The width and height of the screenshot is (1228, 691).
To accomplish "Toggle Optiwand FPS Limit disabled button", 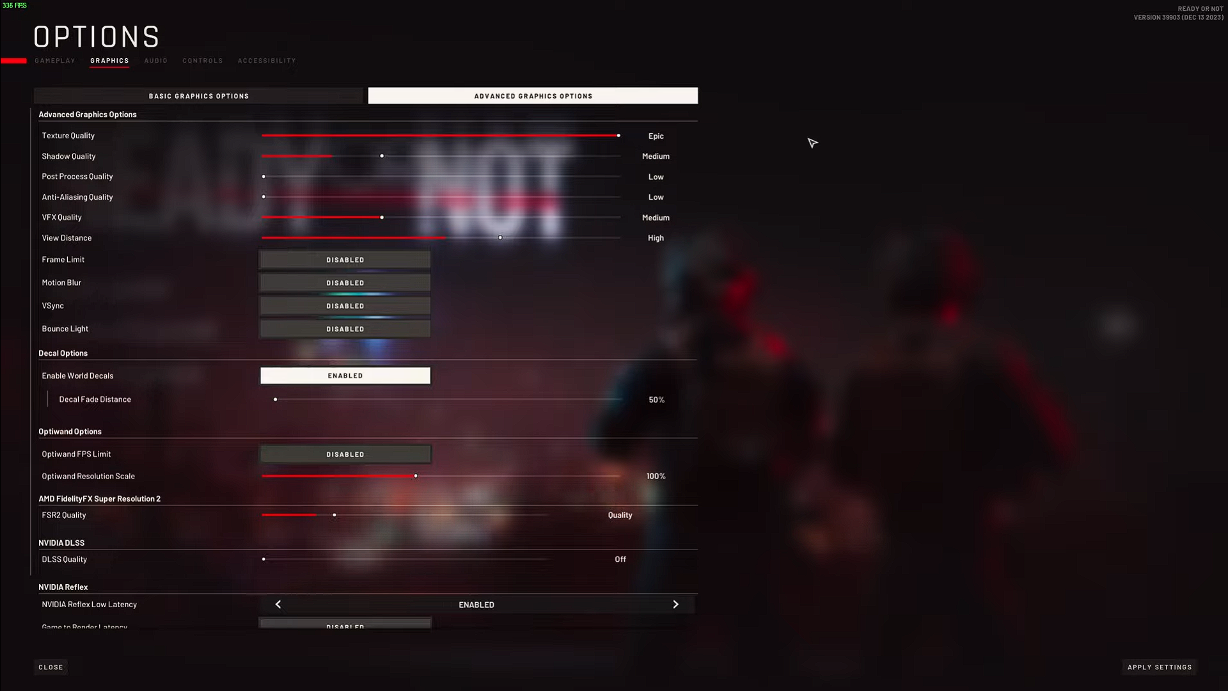I will click(345, 454).
